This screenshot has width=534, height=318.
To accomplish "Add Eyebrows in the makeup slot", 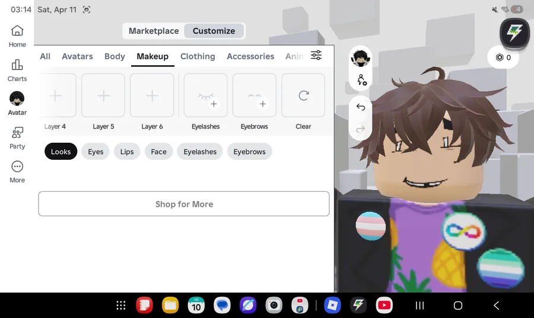I will 255,95.
